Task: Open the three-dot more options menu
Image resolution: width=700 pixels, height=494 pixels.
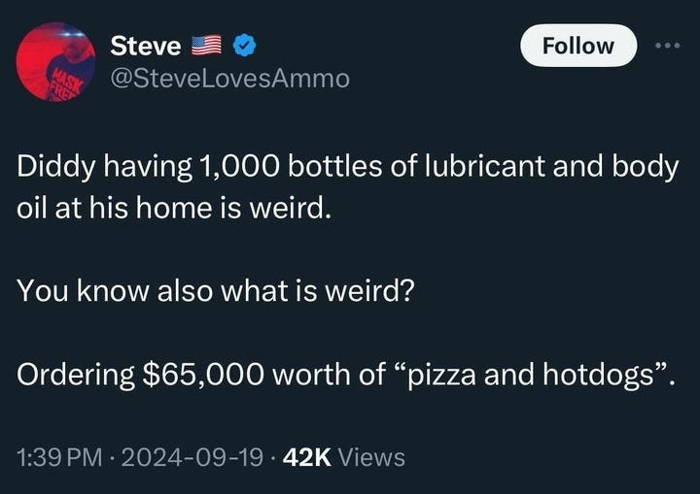Action: pyautogui.click(x=668, y=45)
